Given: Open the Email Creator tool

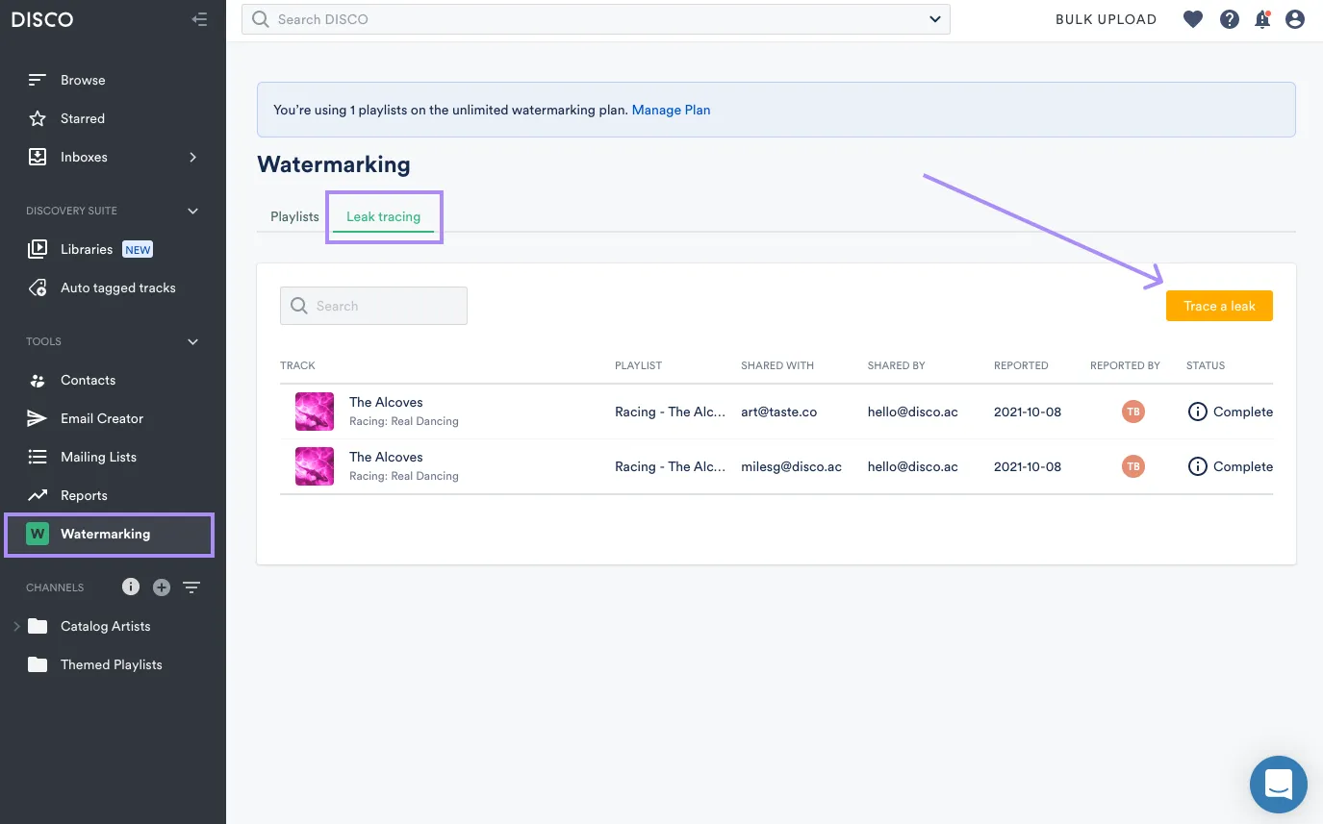Looking at the screenshot, I should point(38,417).
